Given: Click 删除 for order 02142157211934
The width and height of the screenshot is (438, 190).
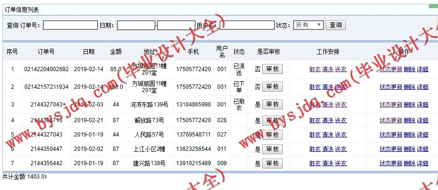Looking at the screenshot, I should 409,87.
